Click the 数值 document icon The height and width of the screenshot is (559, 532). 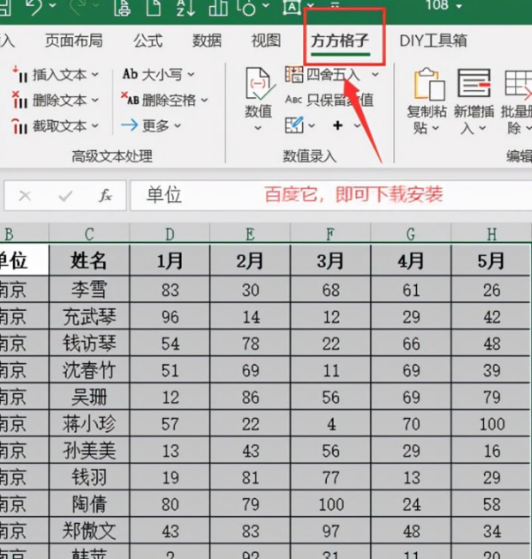pyautogui.click(x=259, y=84)
